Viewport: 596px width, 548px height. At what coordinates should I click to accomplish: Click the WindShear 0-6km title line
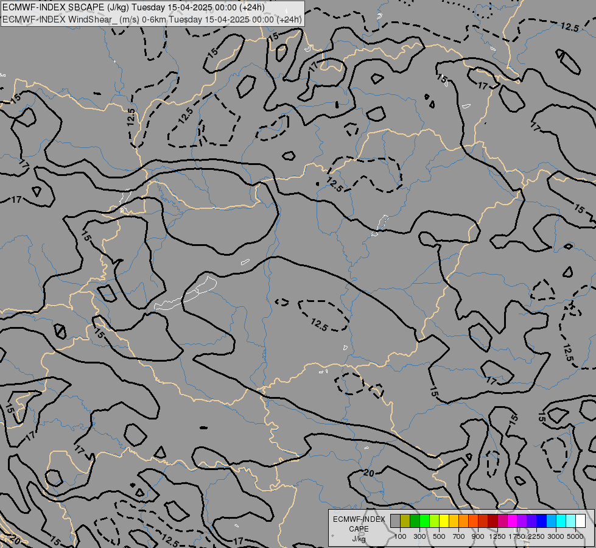tap(152, 19)
